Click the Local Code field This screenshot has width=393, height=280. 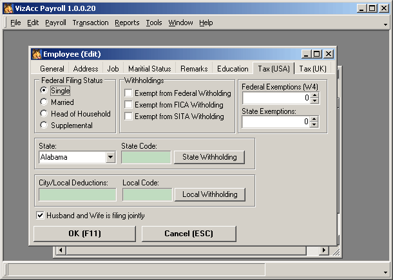148,194
